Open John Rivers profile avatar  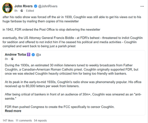[x=7, y=8]
